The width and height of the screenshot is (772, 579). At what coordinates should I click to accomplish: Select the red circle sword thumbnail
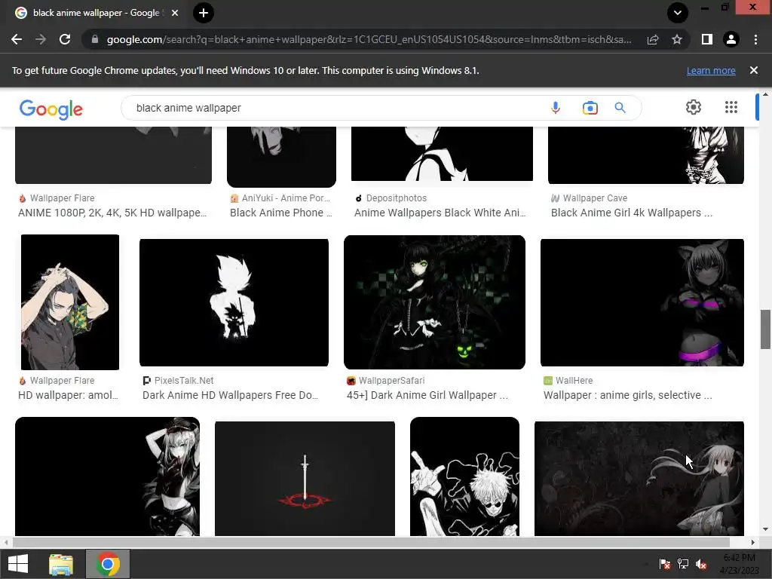[305, 478]
